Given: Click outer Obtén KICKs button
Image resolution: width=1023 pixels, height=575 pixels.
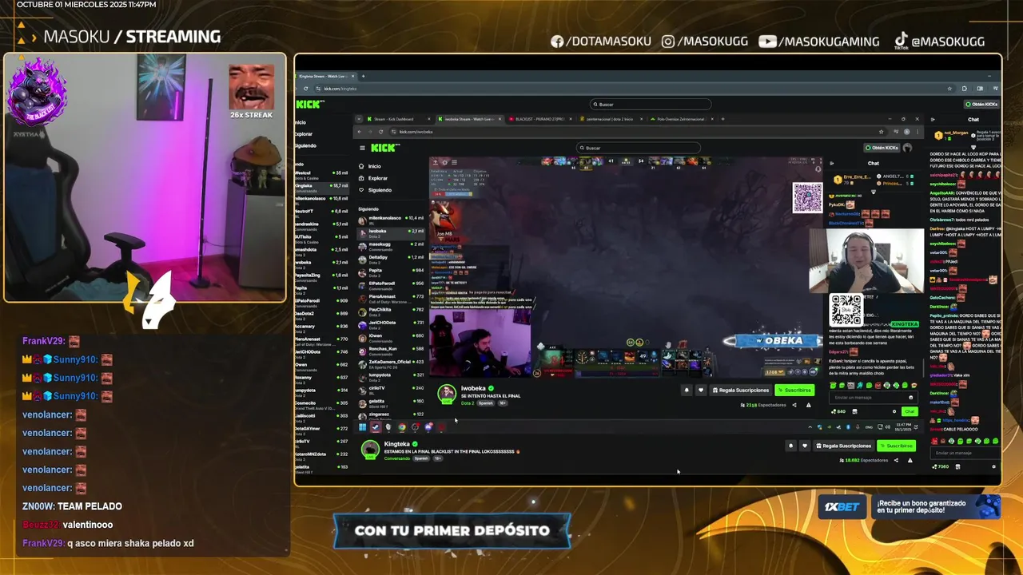Looking at the screenshot, I should 981,105.
